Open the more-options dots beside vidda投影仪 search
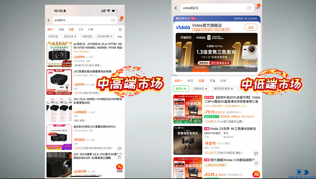This screenshot has height=179, width=316. (x=258, y=8)
